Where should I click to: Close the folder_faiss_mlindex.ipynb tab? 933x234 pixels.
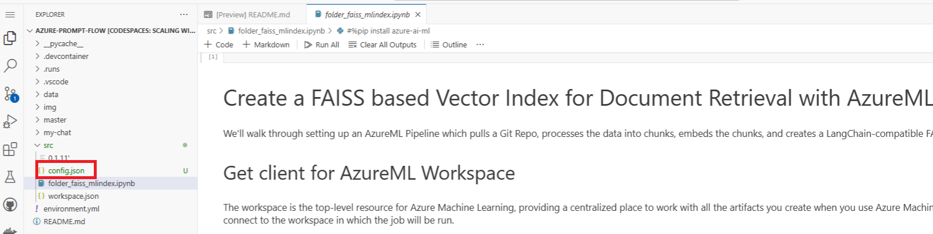(x=418, y=14)
